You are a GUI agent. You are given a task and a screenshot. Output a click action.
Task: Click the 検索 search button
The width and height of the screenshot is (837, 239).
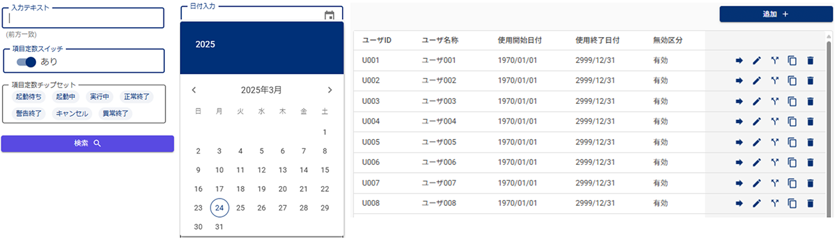click(x=88, y=144)
